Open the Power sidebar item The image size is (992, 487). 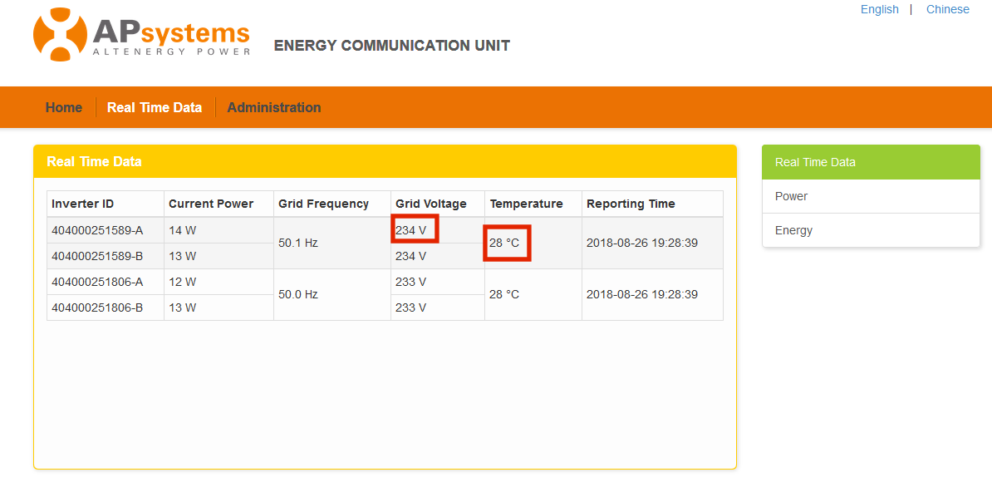(x=872, y=197)
